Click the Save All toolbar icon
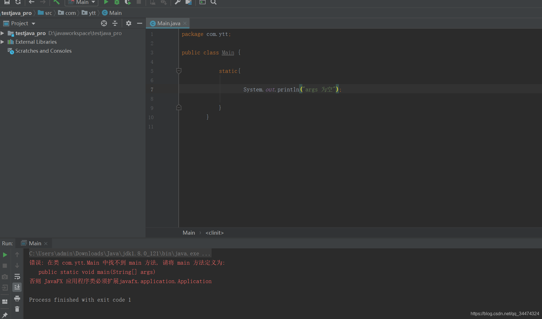 pyautogui.click(x=7, y=2)
